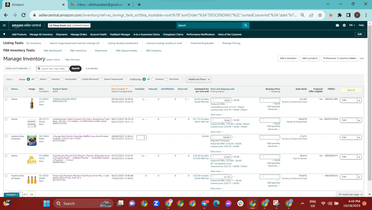The image size is (372, 210).
Task: Open the Isabelle plushie product image
Action: coord(32,159)
